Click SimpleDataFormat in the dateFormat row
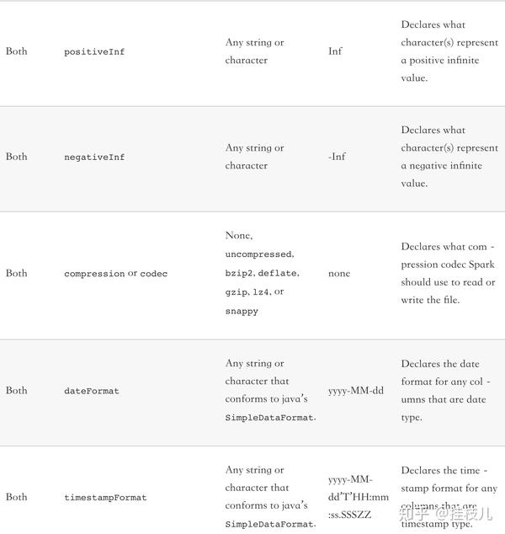Image resolution: width=505 pixels, height=534 pixels. point(269,418)
